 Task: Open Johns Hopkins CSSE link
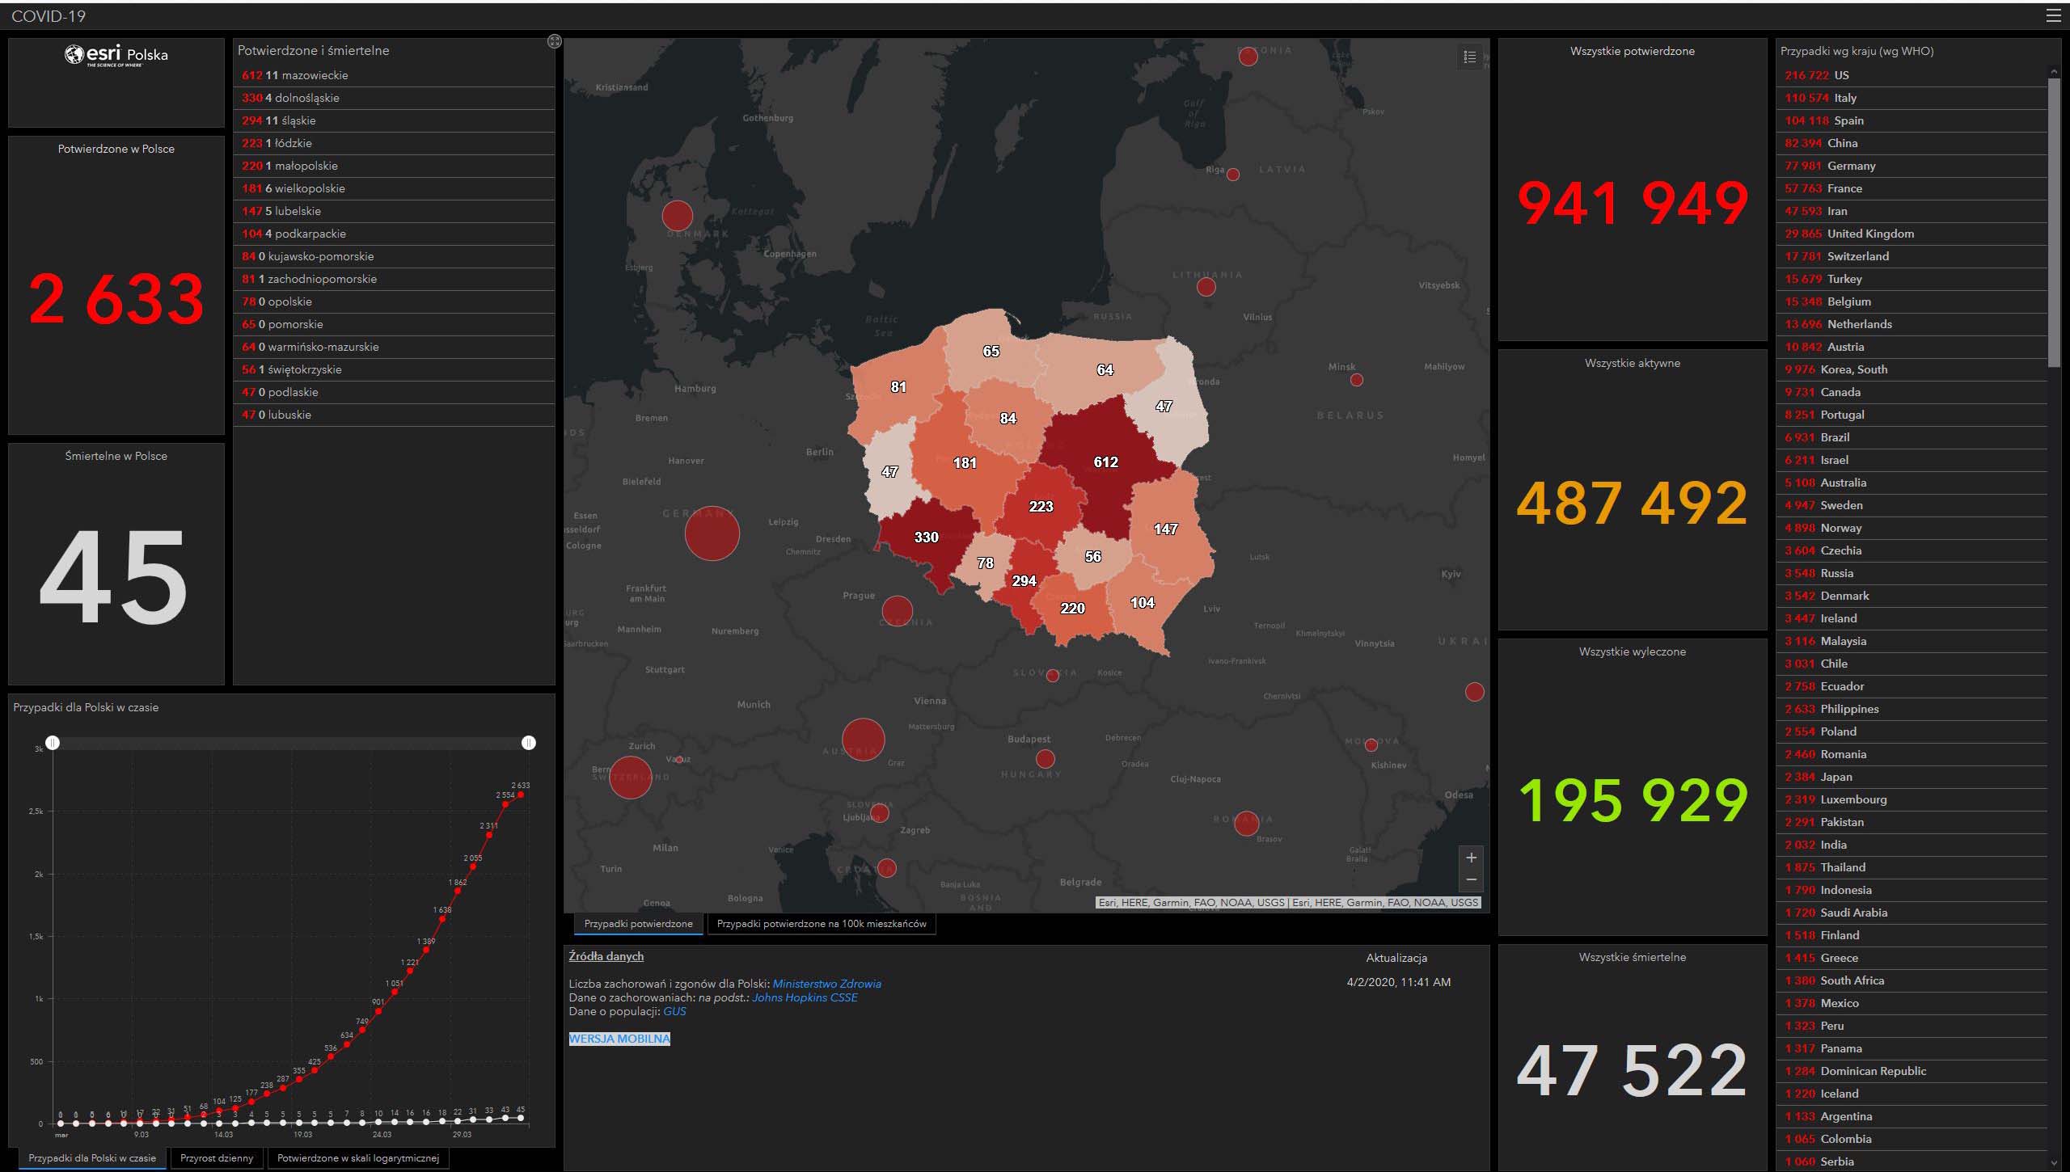coord(805,997)
